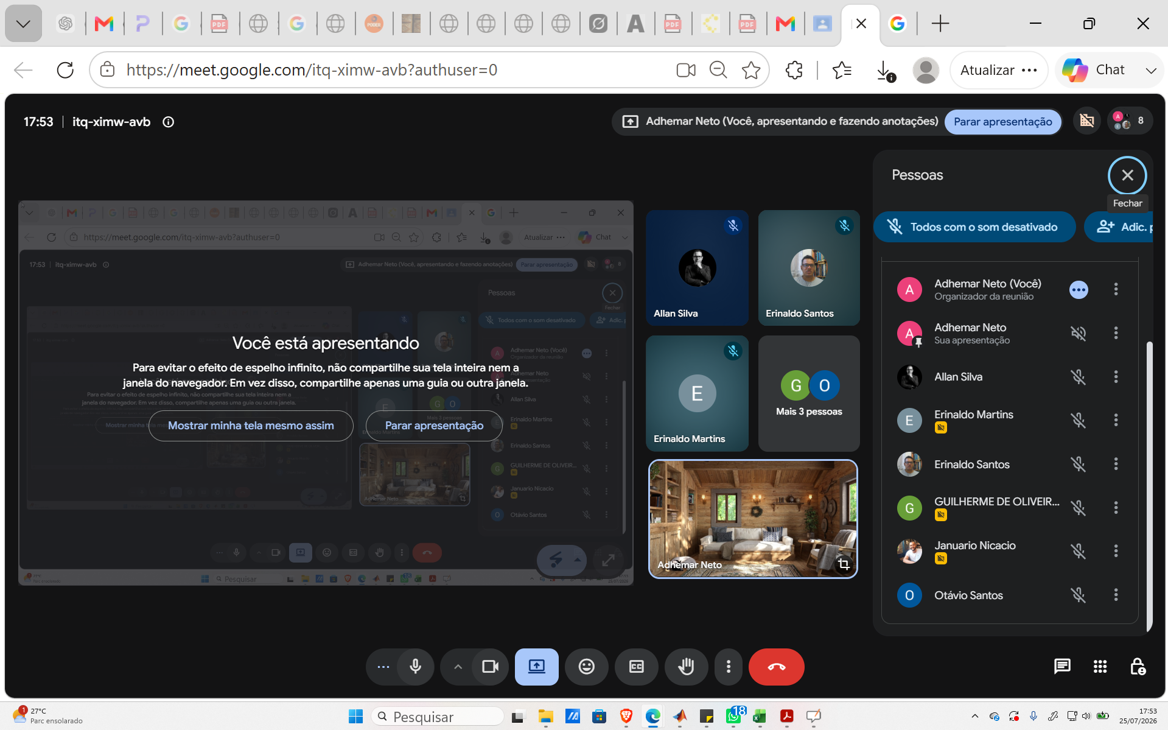This screenshot has height=730, width=1168.
Task: Click the Windows Start button
Action: tap(355, 716)
